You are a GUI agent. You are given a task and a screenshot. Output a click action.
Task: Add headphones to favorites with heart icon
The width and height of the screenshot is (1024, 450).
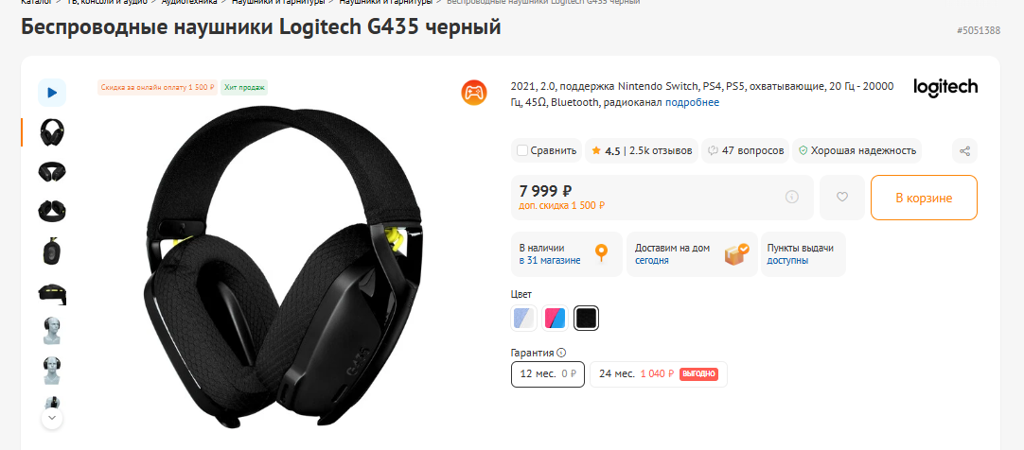[x=841, y=197]
